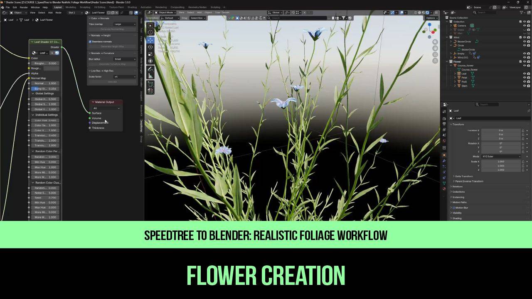This screenshot has width=532, height=299.
Task: Toggle camera view gizmo icon
Action: point(435,54)
